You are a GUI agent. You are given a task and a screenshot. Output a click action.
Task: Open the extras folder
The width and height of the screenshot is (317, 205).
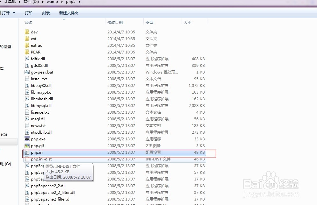click(x=36, y=45)
